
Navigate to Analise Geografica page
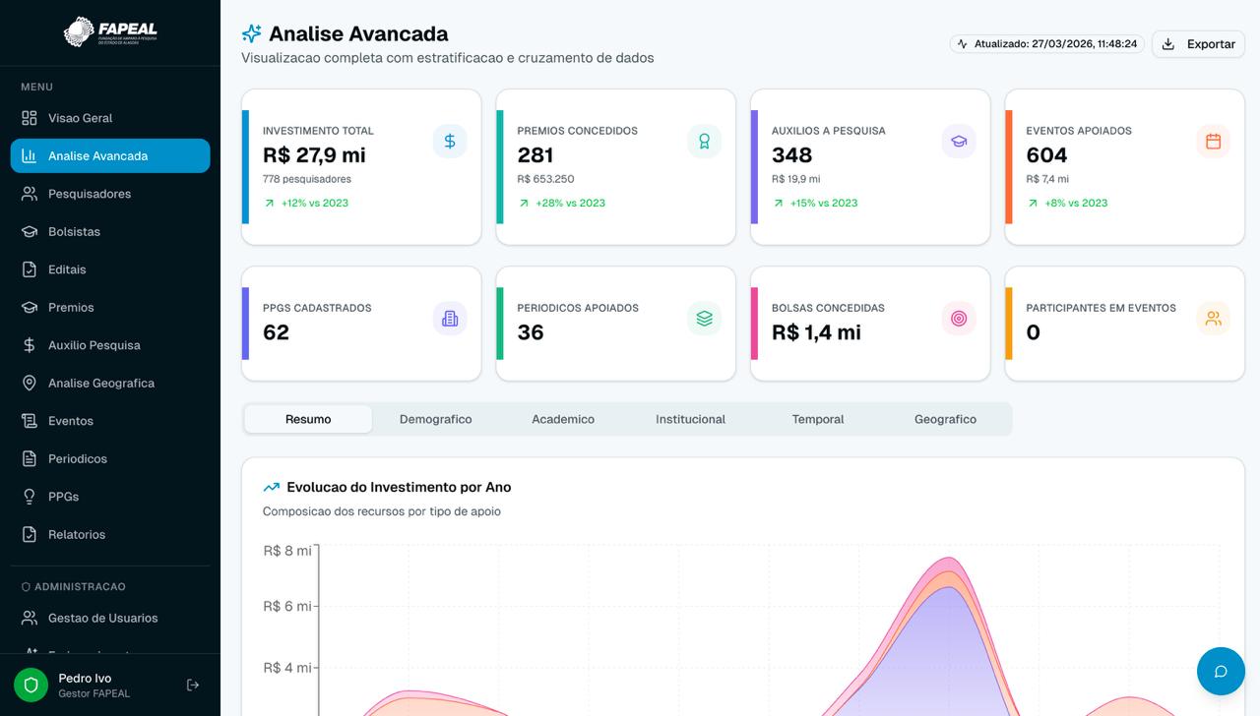100,384
